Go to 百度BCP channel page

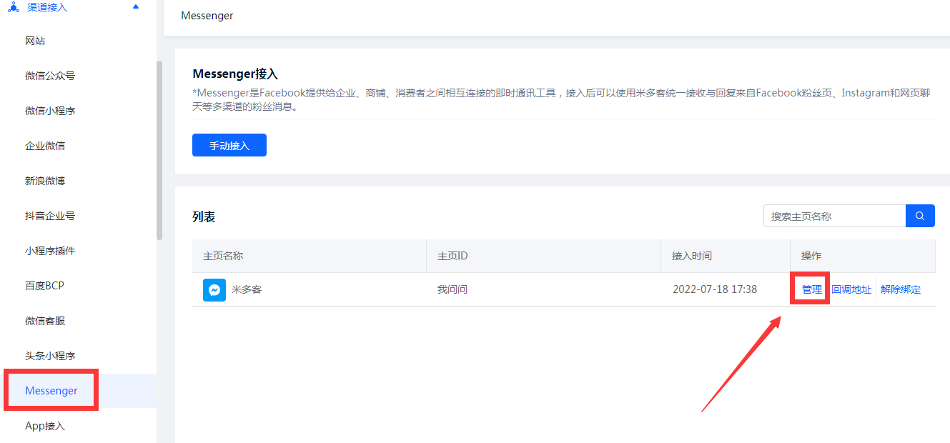[x=44, y=286]
